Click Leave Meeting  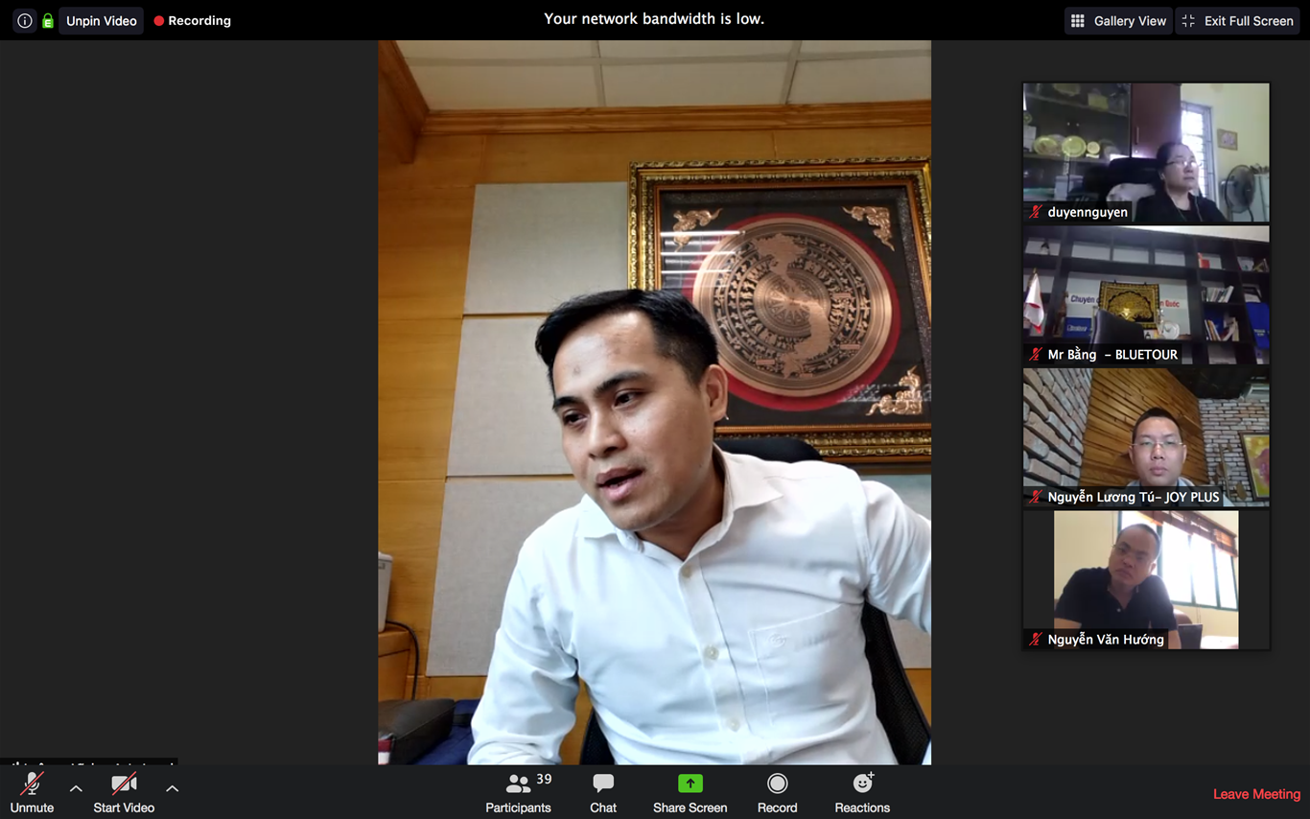(1256, 794)
